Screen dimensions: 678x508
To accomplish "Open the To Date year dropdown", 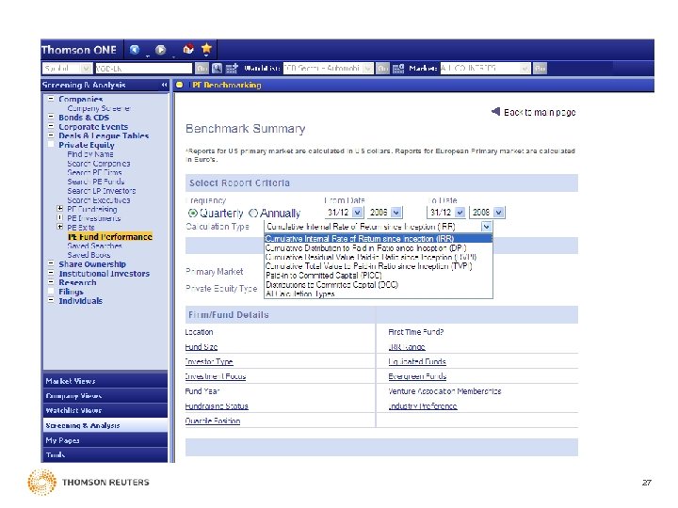I will 498,213.
